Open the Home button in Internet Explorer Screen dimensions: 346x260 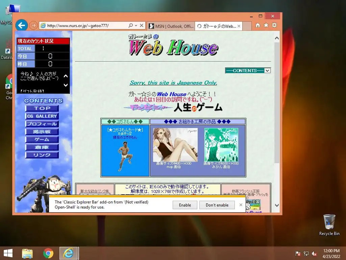coord(258,25)
